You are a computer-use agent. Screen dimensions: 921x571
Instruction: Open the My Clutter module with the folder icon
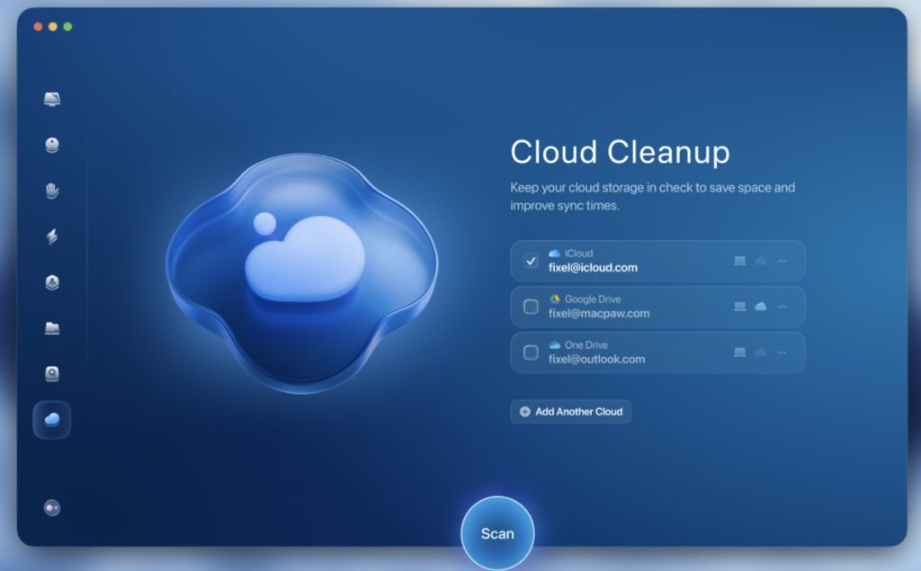(52, 328)
